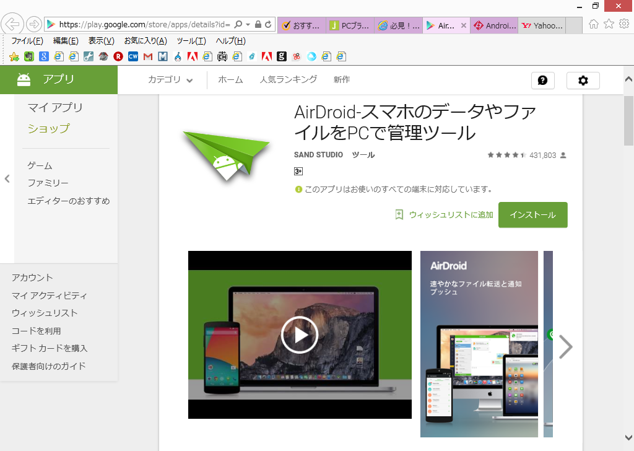Open the ヘルプ(H) menu
Viewport: 634px width, 451px height.
point(230,41)
